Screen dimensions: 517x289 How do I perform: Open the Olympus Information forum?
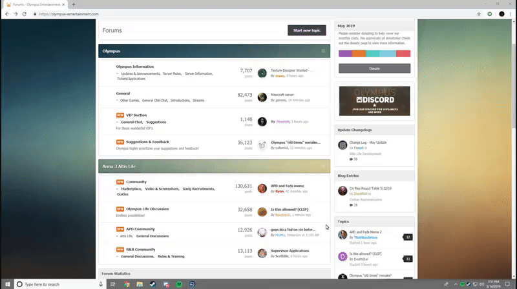click(x=135, y=66)
